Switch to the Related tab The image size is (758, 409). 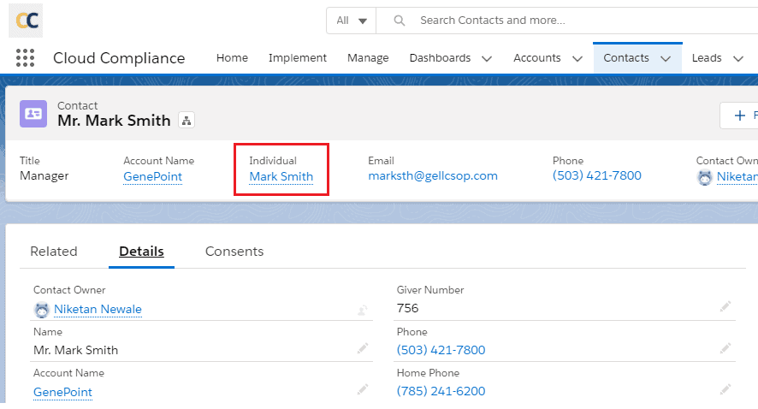pyautogui.click(x=54, y=252)
